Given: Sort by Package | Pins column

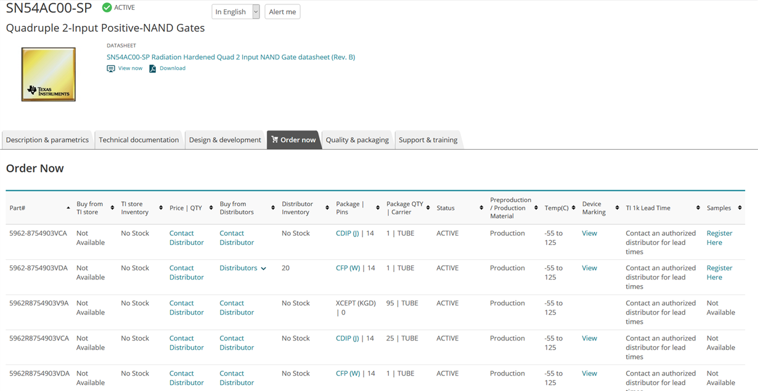Looking at the screenshot, I should (x=378, y=208).
